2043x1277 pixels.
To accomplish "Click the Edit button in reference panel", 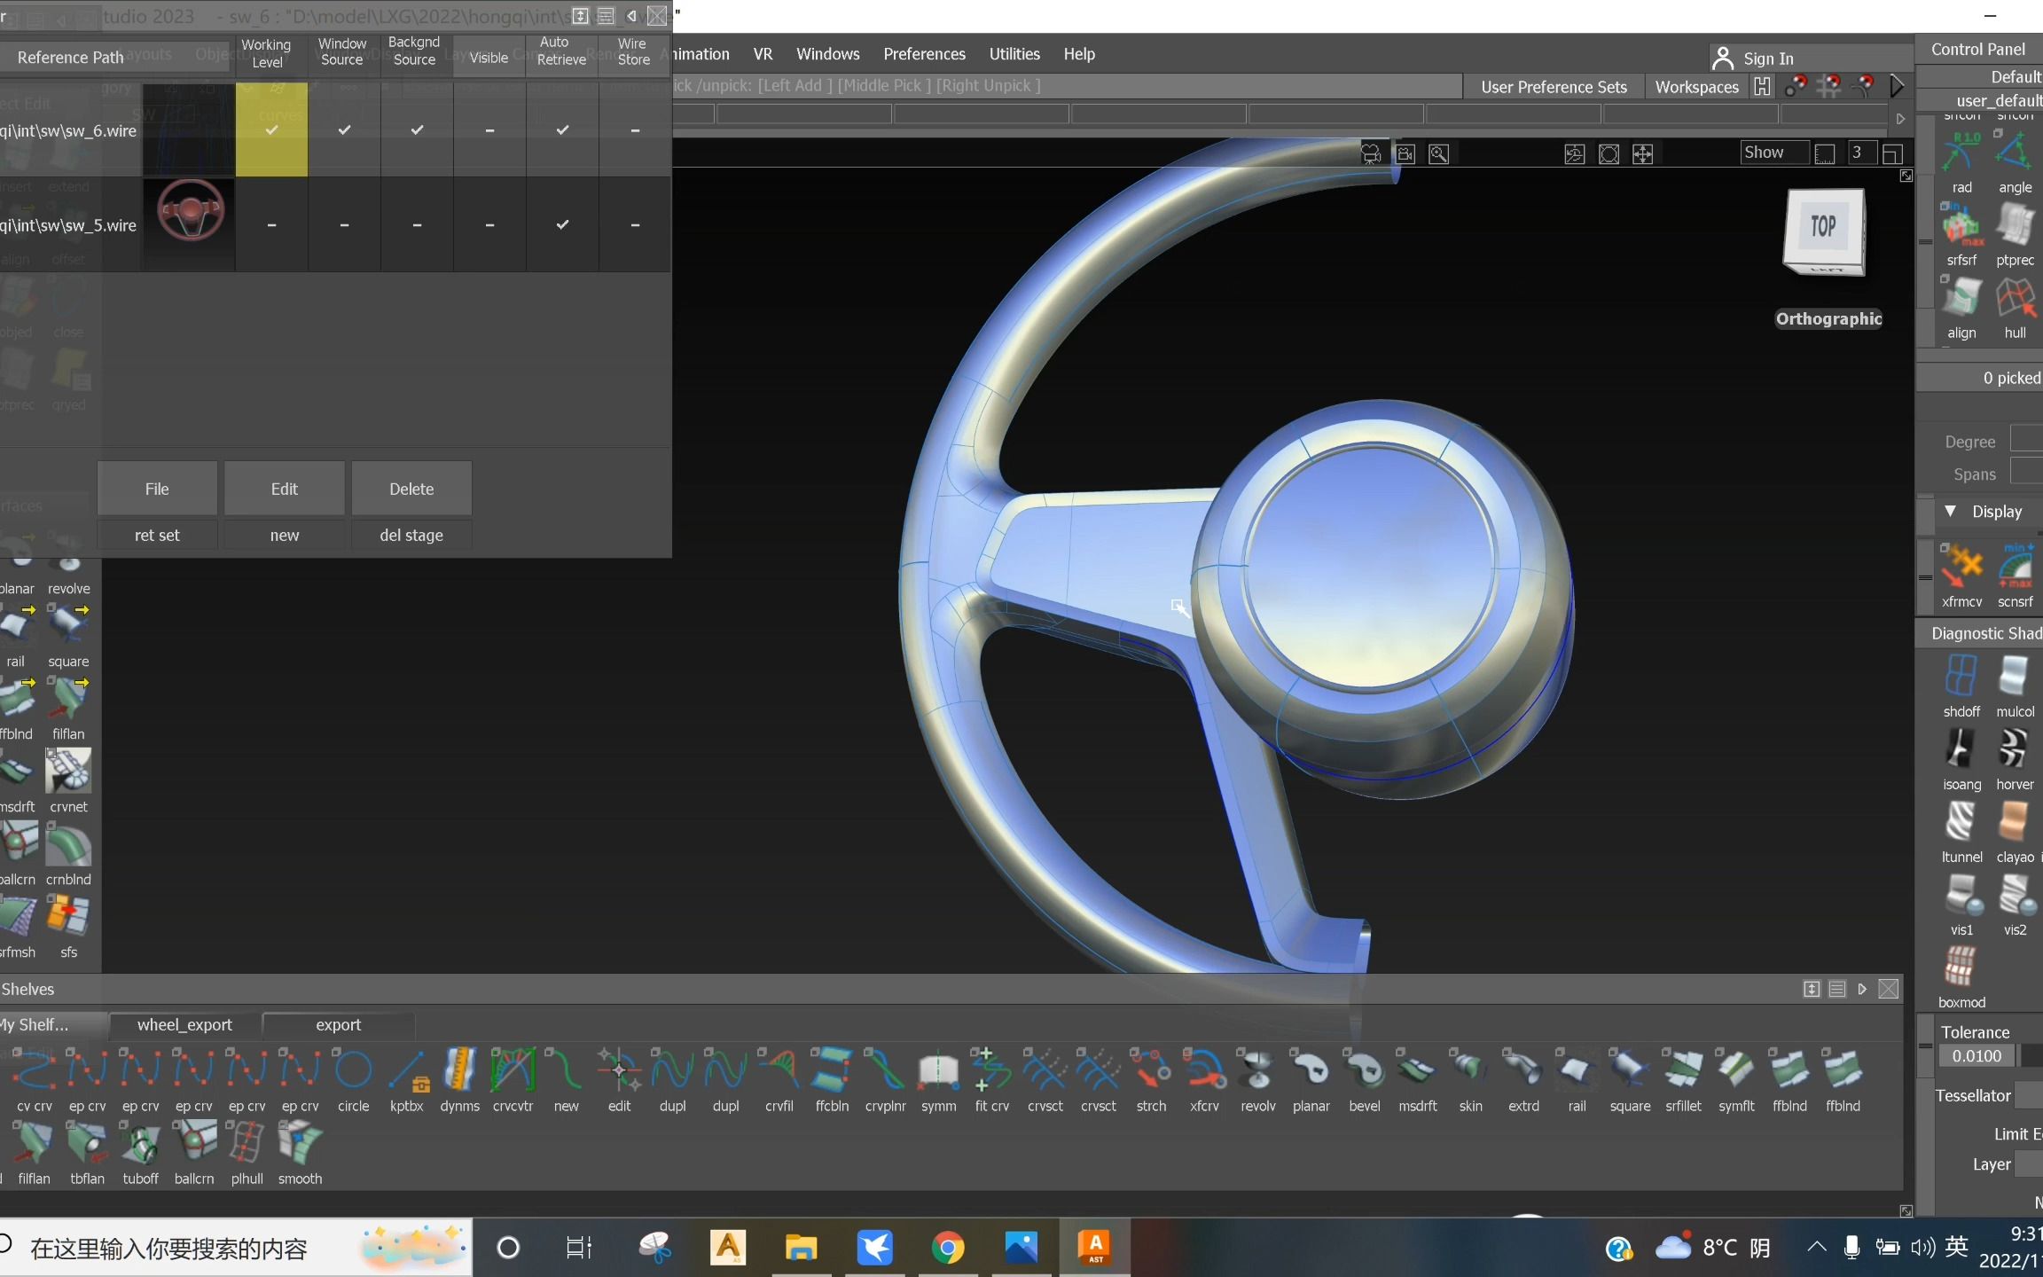I will [x=284, y=489].
